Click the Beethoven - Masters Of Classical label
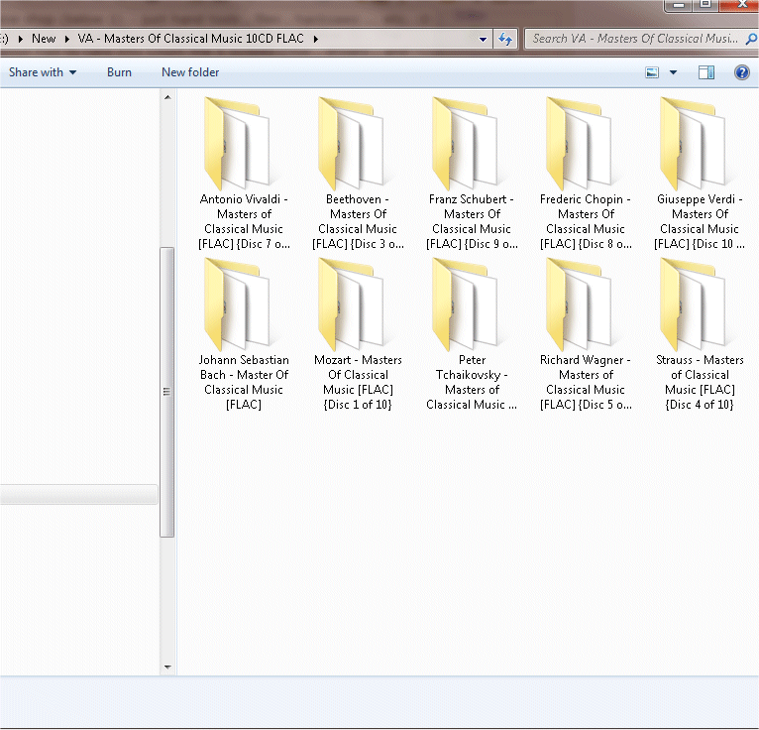The height and width of the screenshot is (730, 759). click(x=358, y=221)
